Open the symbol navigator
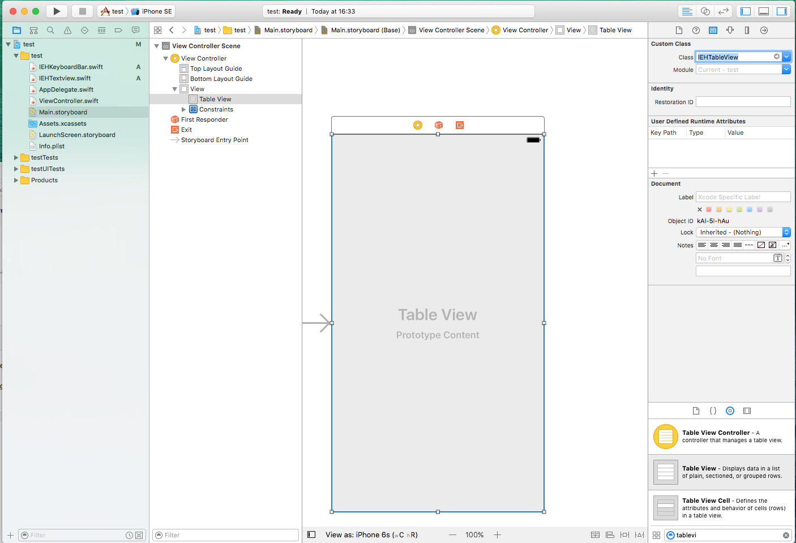 click(x=33, y=30)
